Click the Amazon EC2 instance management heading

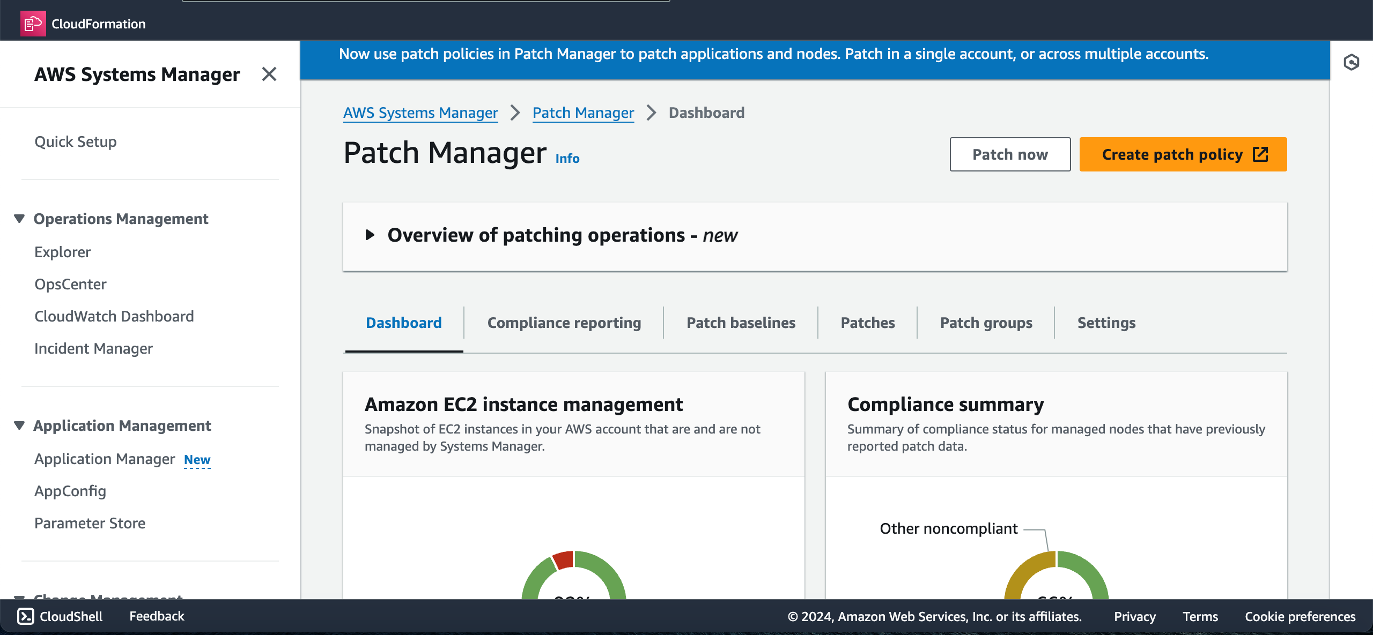point(523,404)
